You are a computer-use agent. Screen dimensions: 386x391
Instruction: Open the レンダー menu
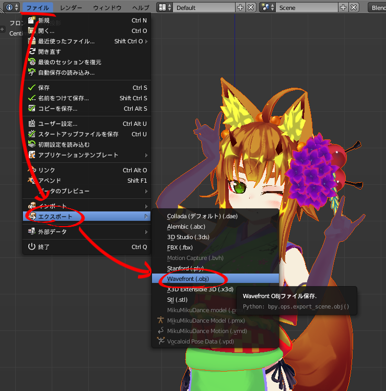71,8
